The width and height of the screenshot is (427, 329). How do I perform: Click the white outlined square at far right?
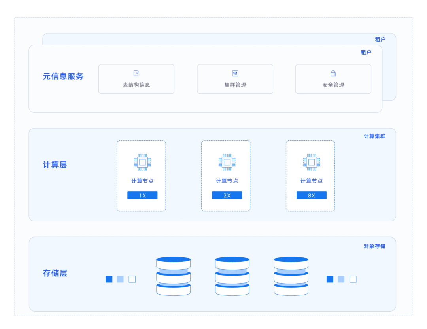coord(353,279)
